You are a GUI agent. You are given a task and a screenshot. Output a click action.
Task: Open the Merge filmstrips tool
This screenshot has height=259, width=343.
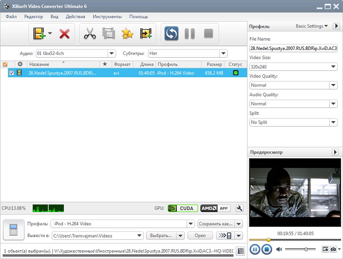pos(109,33)
